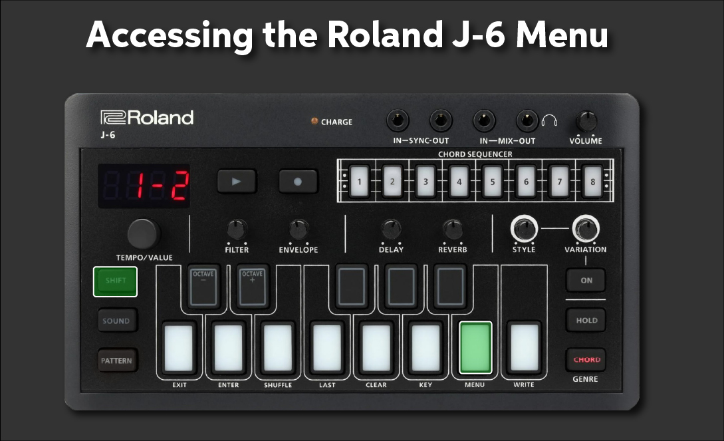
Task: Tap the OCTAVE - key
Action: [203, 286]
